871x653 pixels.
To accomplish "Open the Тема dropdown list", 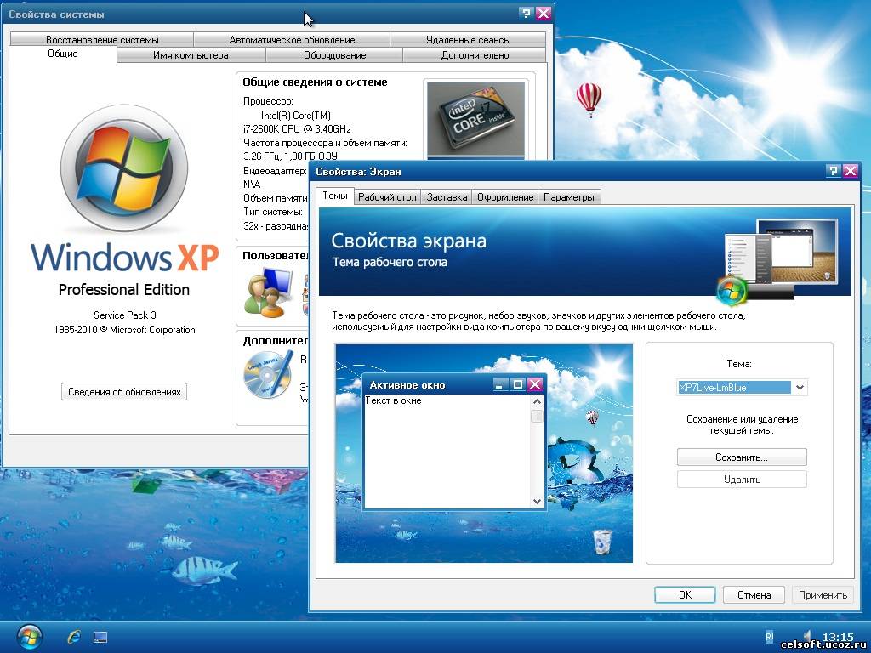I will [800, 388].
